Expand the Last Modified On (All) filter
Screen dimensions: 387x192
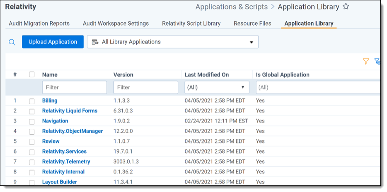217,87
